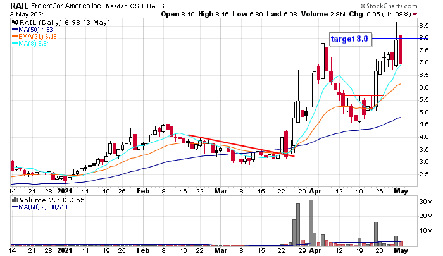Click the volume bars icon in lower panel
The image size is (443, 256).
point(15,200)
